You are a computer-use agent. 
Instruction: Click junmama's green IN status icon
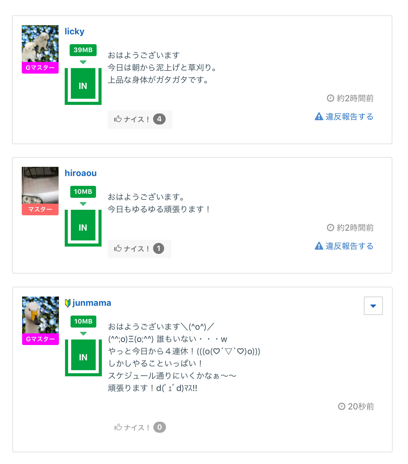(83, 357)
